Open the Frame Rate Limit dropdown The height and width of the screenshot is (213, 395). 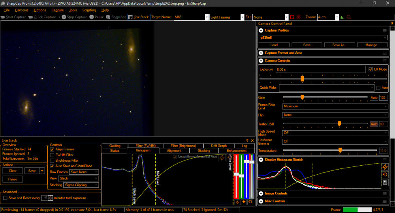(335, 106)
